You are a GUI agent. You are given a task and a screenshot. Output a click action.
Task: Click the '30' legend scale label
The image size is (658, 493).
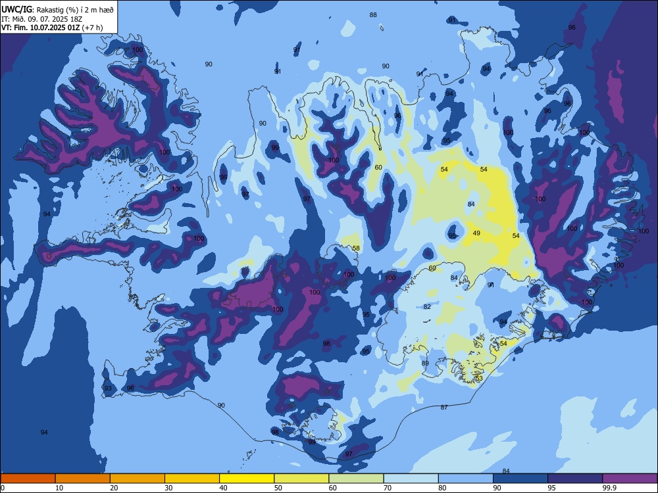[168, 488]
